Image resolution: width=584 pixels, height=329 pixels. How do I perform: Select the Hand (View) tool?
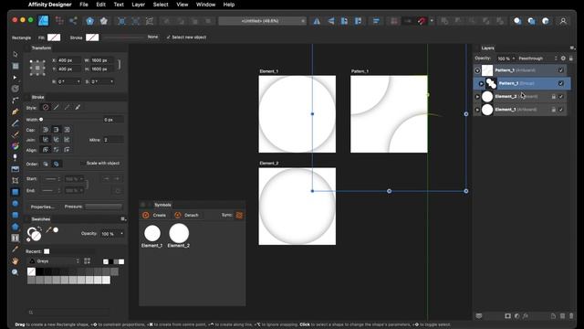pos(16,260)
